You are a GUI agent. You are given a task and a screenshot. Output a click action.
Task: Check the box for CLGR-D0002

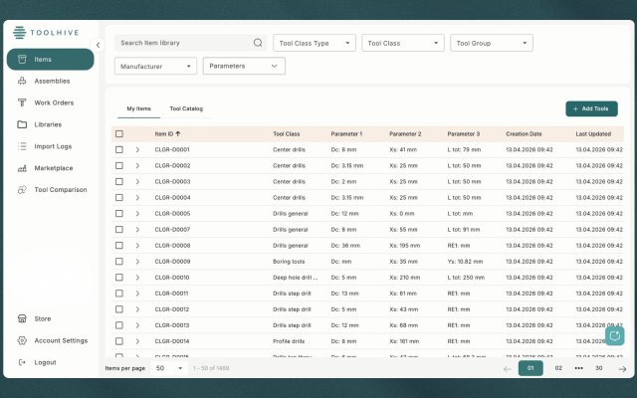119,166
